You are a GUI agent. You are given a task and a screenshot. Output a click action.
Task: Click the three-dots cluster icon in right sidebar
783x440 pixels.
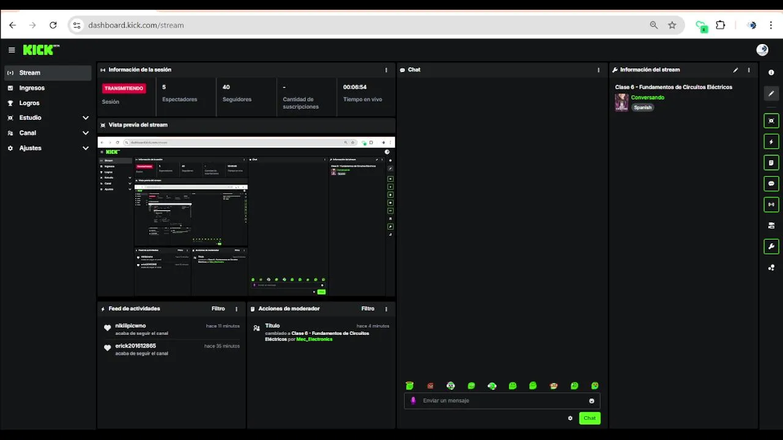click(x=771, y=268)
